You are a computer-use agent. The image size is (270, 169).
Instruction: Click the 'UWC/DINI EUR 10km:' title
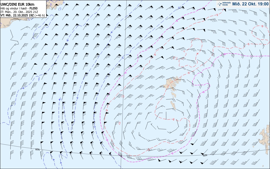coord(18,5)
